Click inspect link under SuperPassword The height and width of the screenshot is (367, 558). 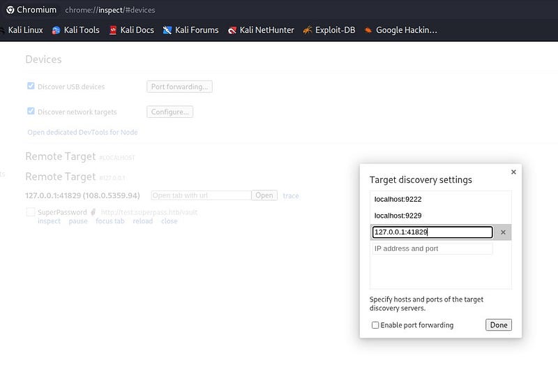(x=49, y=221)
